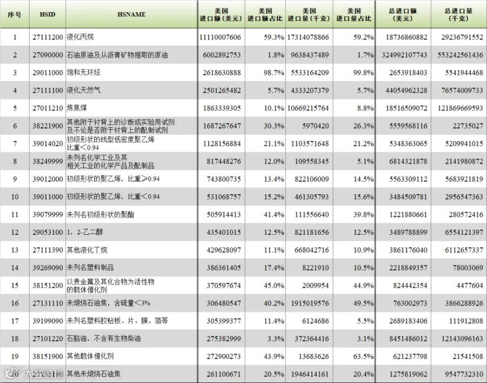The height and width of the screenshot is (383, 487).
Task: Select the cell 石脑油，不含有生物柴油
Action: point(104,338)
